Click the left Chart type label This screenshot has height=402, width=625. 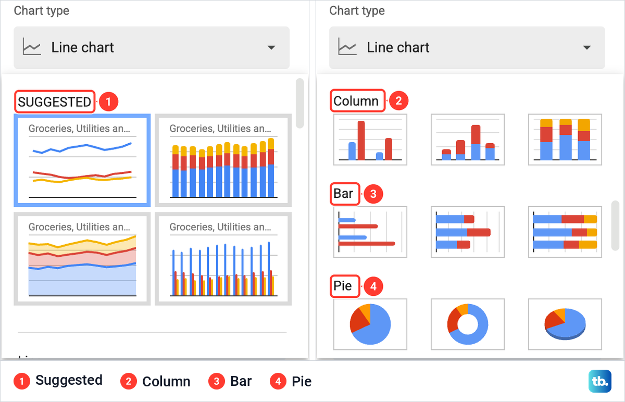[42, 10]
